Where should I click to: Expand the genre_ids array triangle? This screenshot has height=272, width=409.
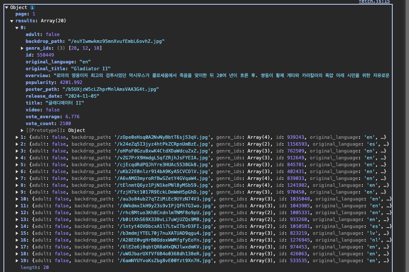click(22, 48)
